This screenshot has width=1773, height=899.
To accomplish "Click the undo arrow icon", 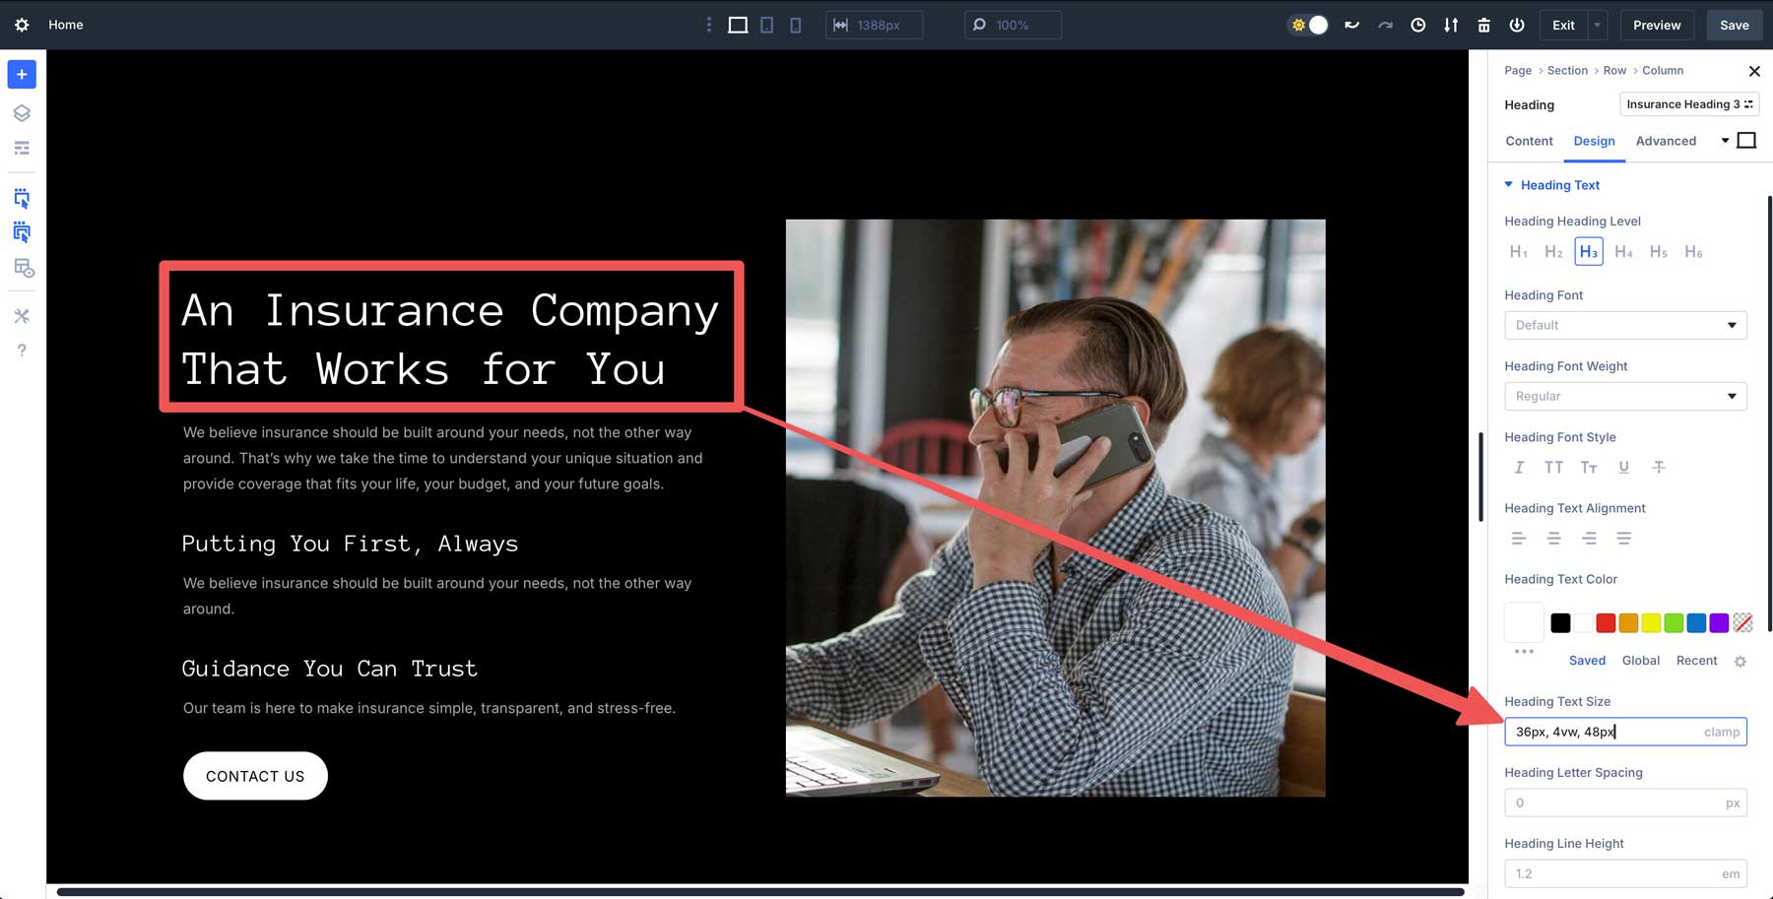I will (x=1351, y=25).
